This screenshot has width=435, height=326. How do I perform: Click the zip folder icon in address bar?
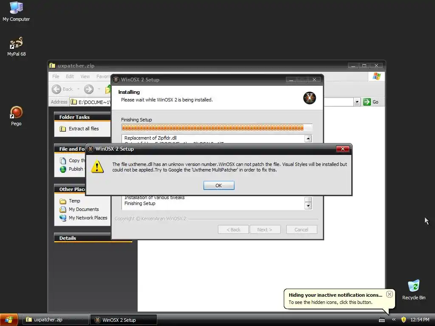(73, 102)
